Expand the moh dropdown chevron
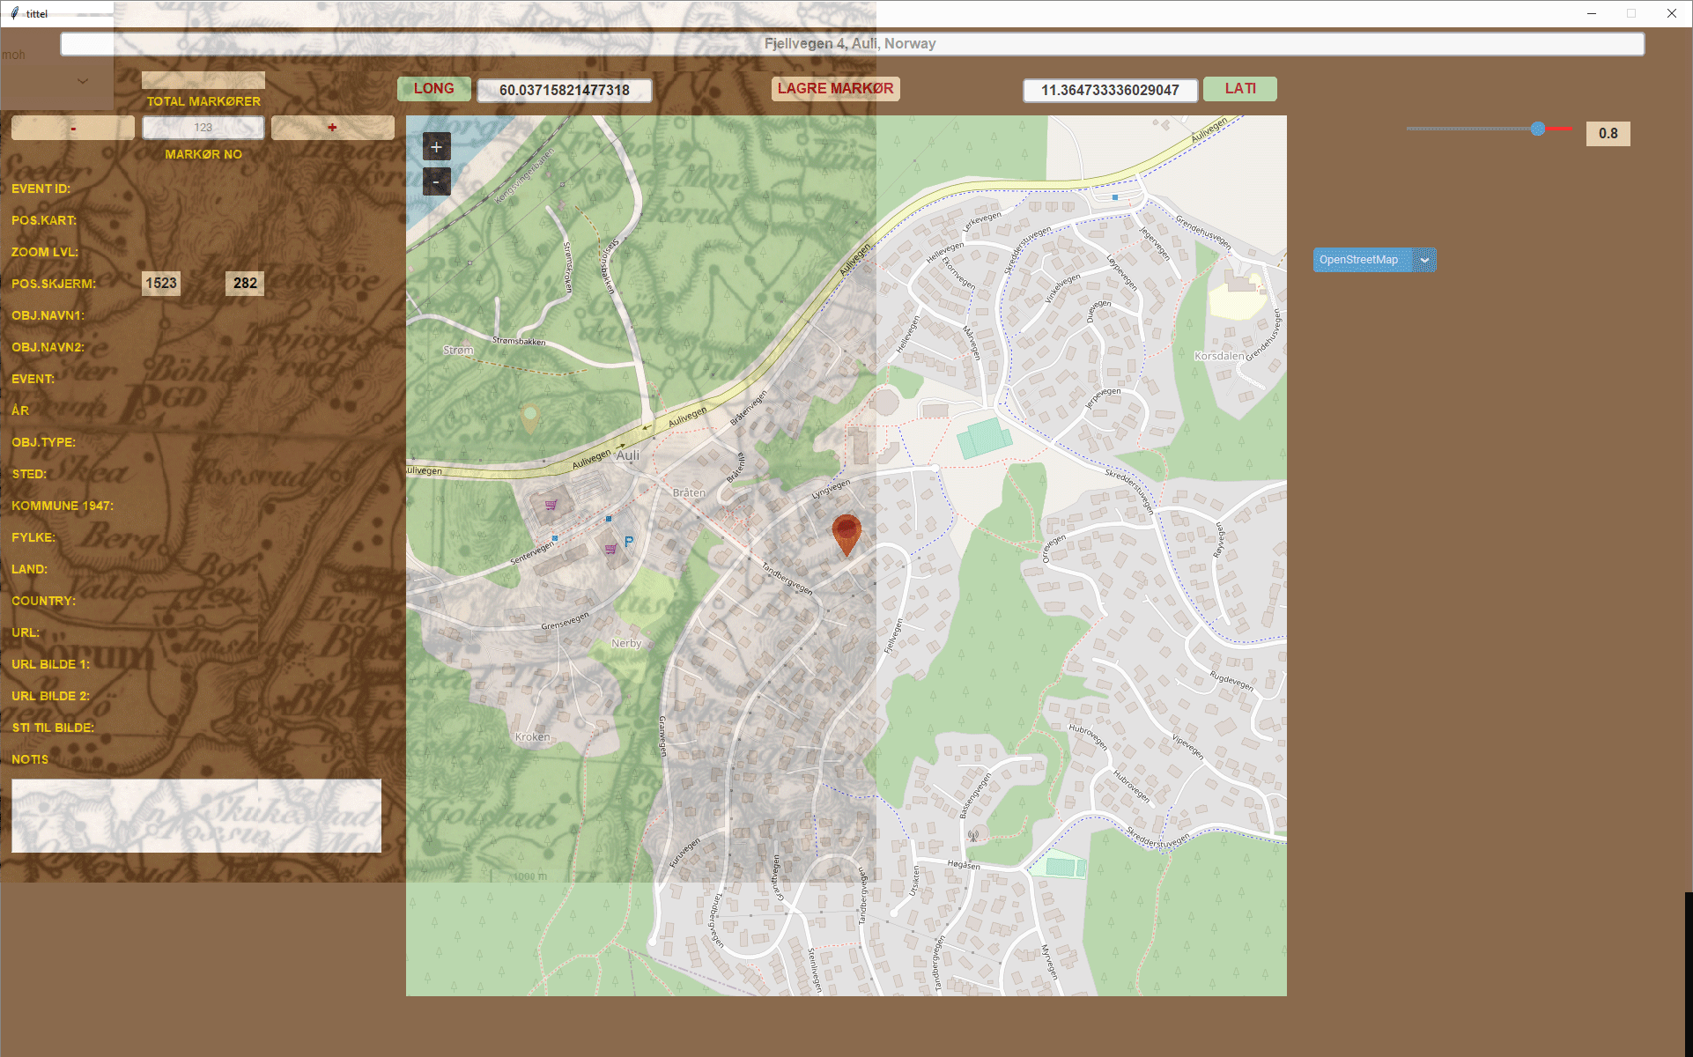This screenshot has width=1693, height=1057. click(83, 81)
